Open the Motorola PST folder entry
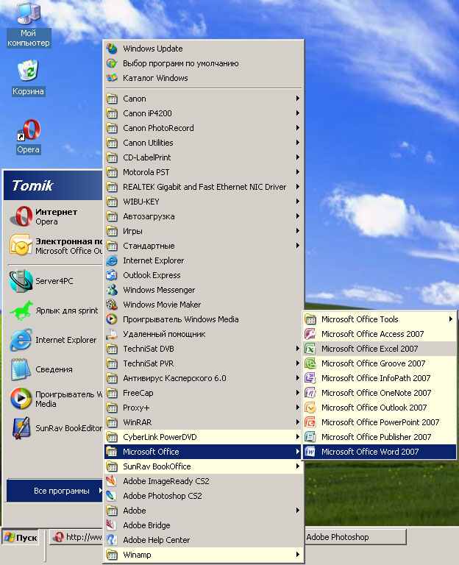459x565 pixels. point(204,172)
